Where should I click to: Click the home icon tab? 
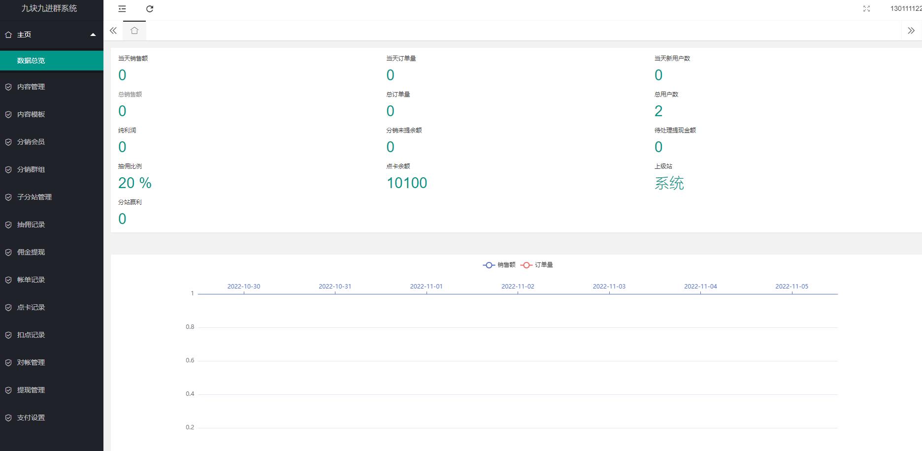(x=134, y=31)
